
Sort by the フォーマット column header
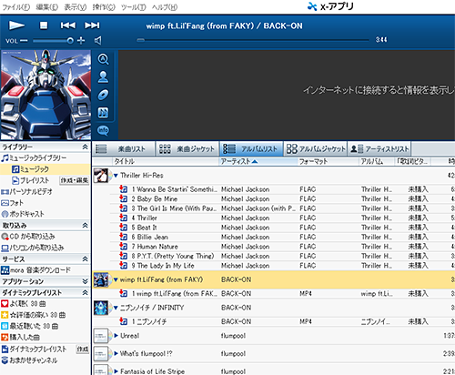329,161
